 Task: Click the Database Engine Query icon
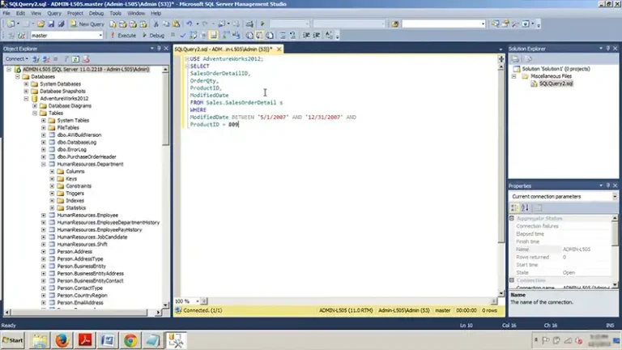(113, 24)
